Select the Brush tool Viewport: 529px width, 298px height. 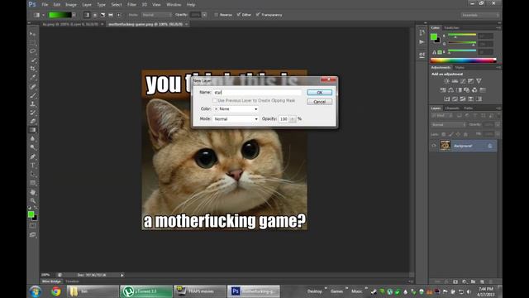[x=32, y=95]
